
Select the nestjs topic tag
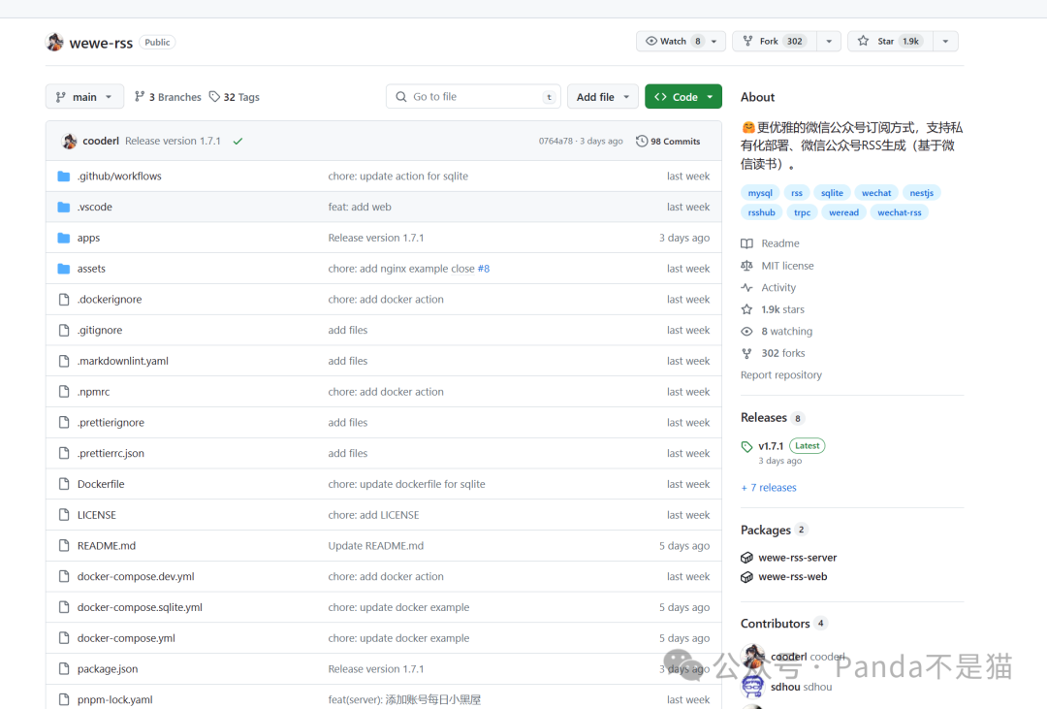click(922, 192)
